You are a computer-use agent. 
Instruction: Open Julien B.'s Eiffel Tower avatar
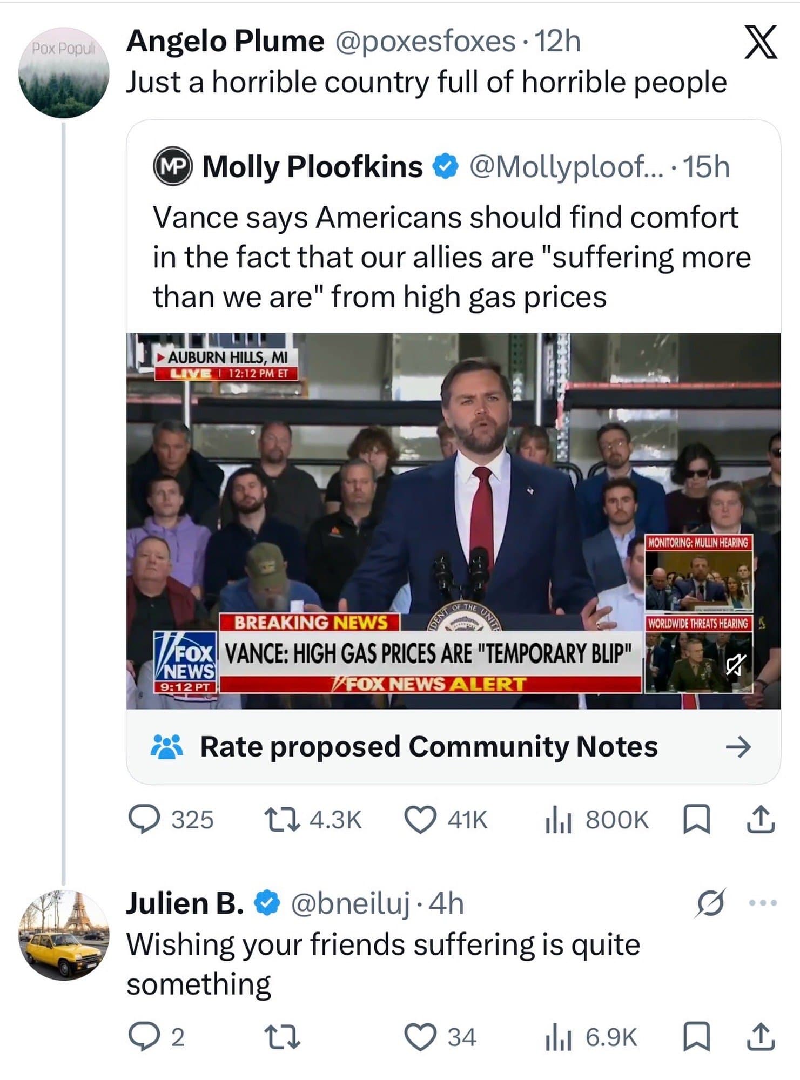(x=64, y=935)
